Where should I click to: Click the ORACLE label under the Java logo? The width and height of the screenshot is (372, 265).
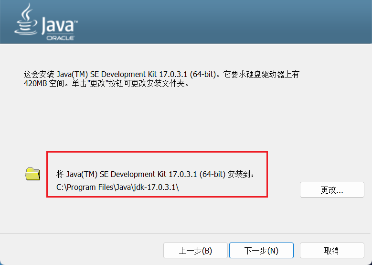pos(60,38)
